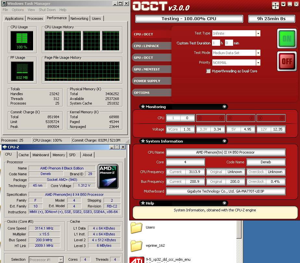Screen dimensions: 300x263
Task: Click the '9-5_xp32_dd_ccc_wdm_enu' file name
Action: [x=168, y=259]
